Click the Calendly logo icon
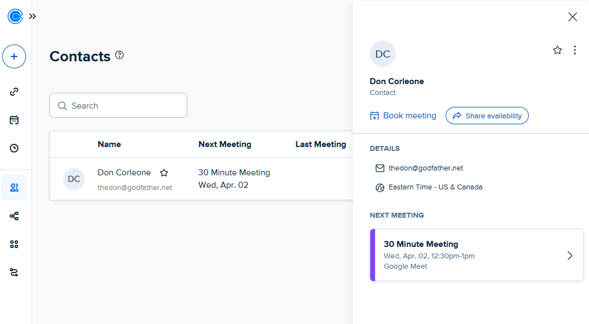The image size is (589, 324). click(15, 16)
